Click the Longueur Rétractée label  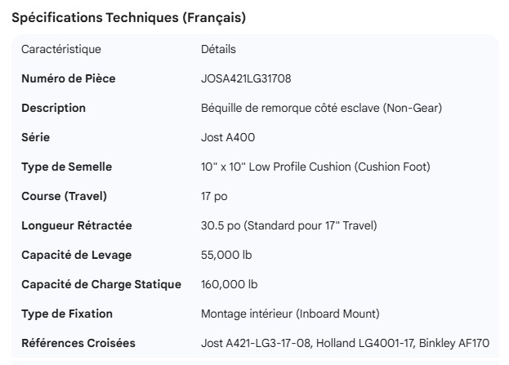tap(77, 225)
